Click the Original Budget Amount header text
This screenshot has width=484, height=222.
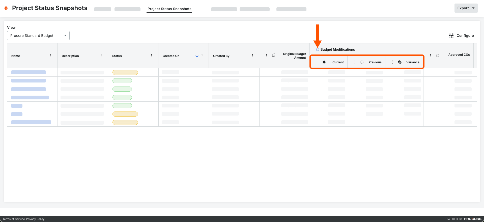294,56
